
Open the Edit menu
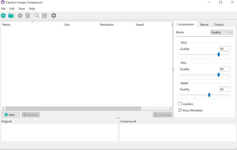point(12,9)
